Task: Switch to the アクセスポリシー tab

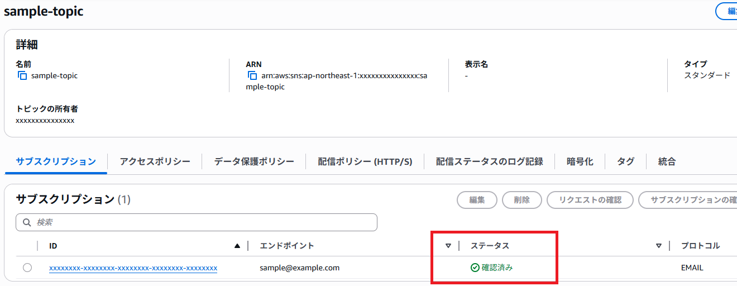Action: tap(155, 161)
